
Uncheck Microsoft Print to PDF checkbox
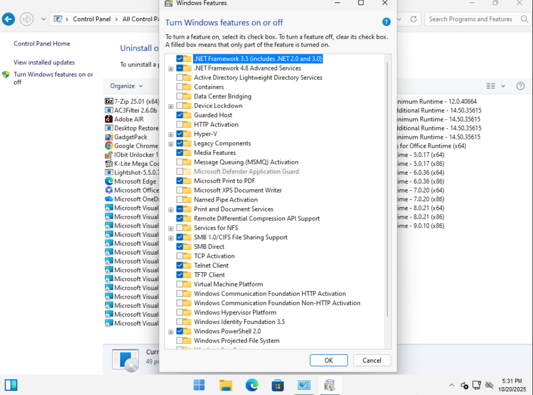point(179,181)
